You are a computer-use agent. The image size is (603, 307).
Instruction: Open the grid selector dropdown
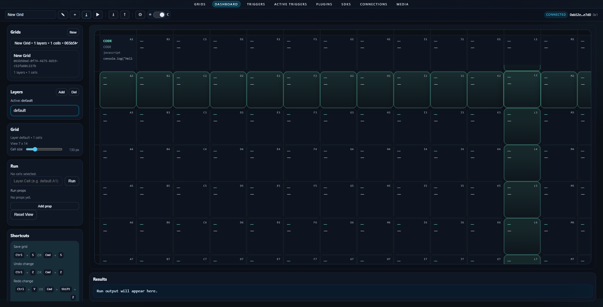(45, 43)
